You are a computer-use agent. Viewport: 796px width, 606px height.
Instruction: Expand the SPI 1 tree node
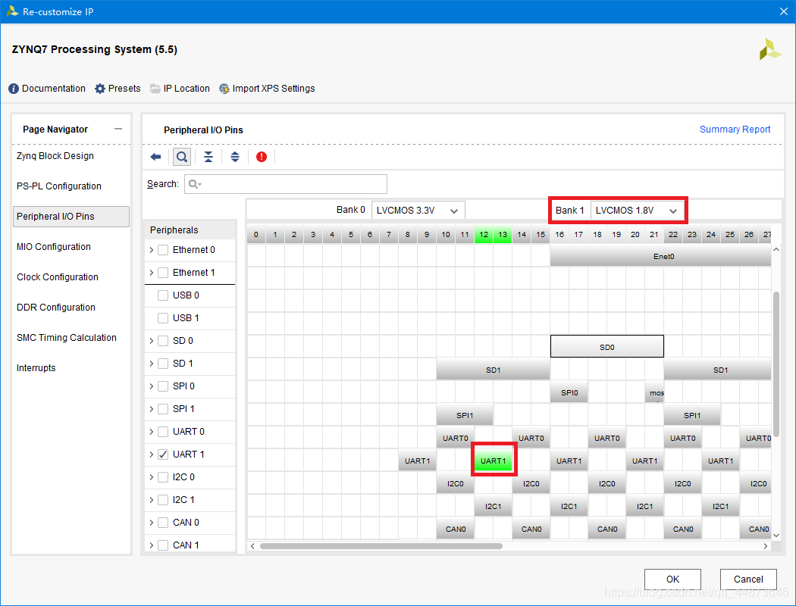coord(152,409)
